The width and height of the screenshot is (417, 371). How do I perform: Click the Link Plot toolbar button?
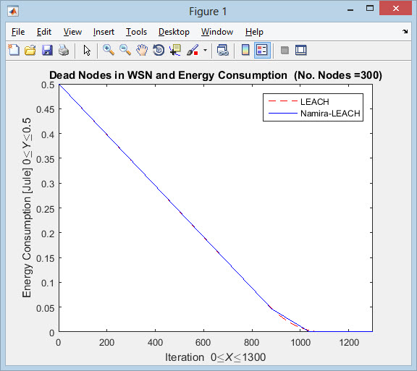pos(222,50)
